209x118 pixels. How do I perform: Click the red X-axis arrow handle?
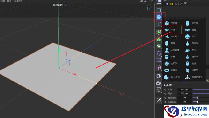click(x=75, y=74)
